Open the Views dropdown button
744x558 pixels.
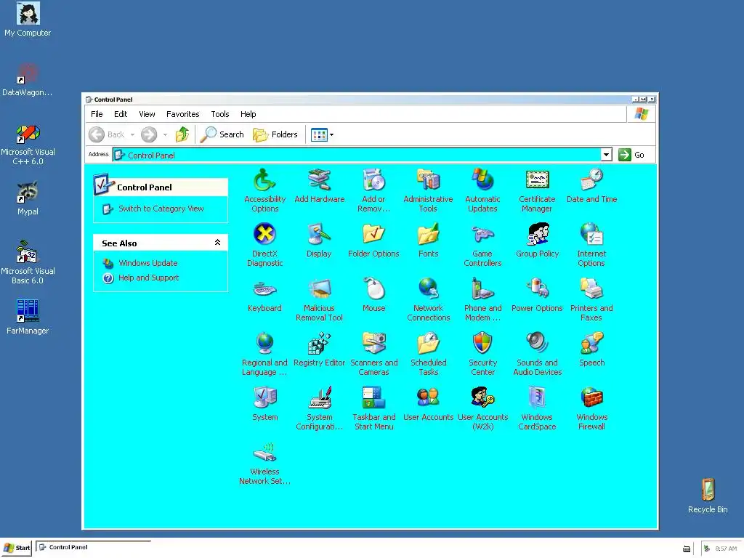click(x=322, y=134)
